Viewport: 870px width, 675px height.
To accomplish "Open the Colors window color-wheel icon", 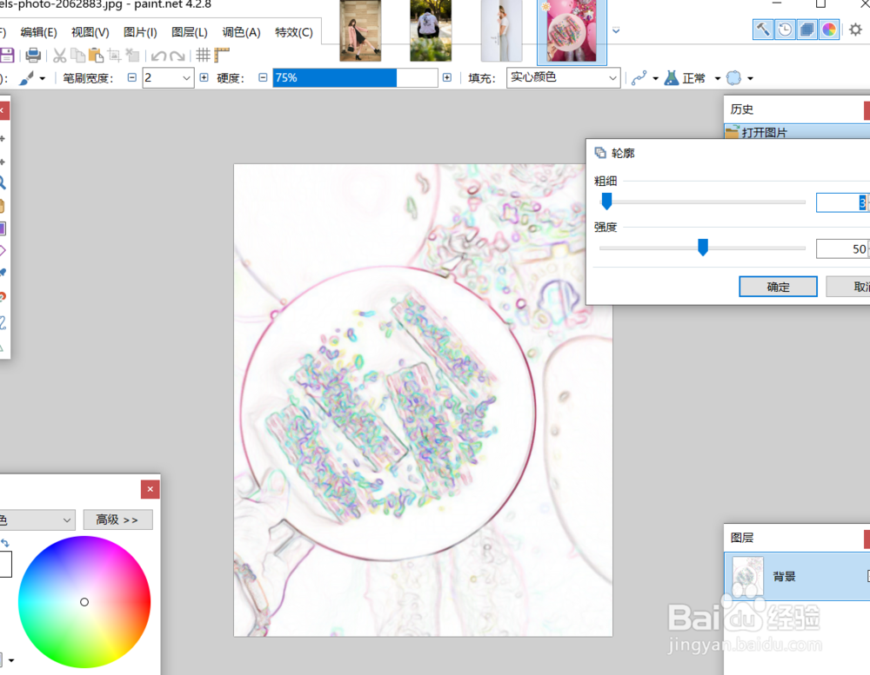I will pos(827,29).
